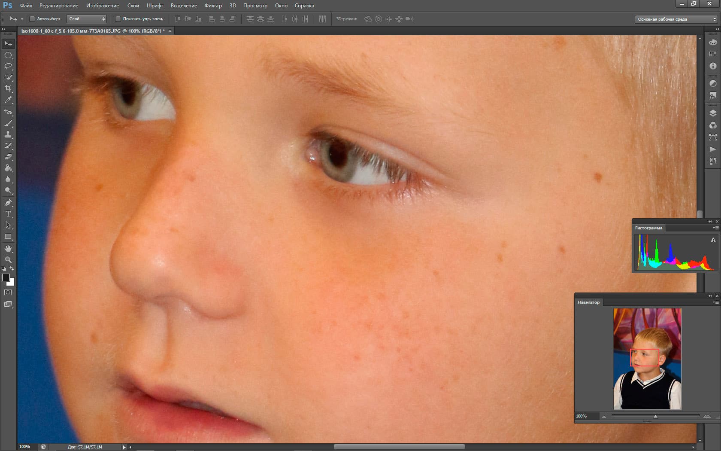Zoom in with Navigator large mountains button
Image resolution: width=721 pixels, height=451 pixels.
(x=707, y=416)
